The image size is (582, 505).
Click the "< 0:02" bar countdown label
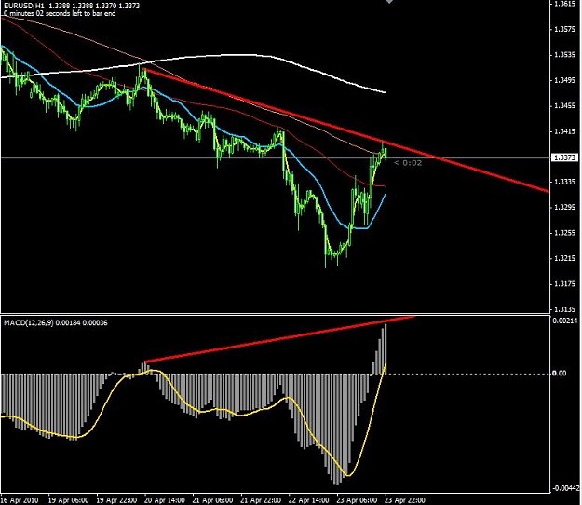point(408,163)
